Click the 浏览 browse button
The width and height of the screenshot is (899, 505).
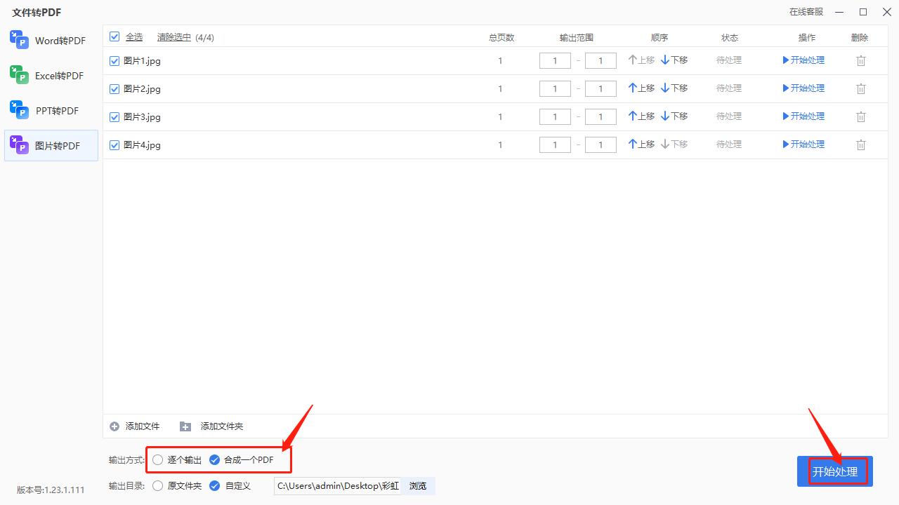pos(418,485)
